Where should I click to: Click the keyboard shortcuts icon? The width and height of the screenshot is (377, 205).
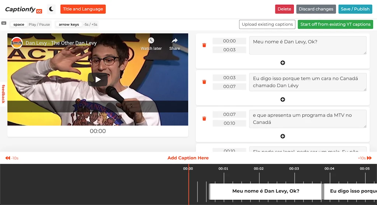click(4, 23)
